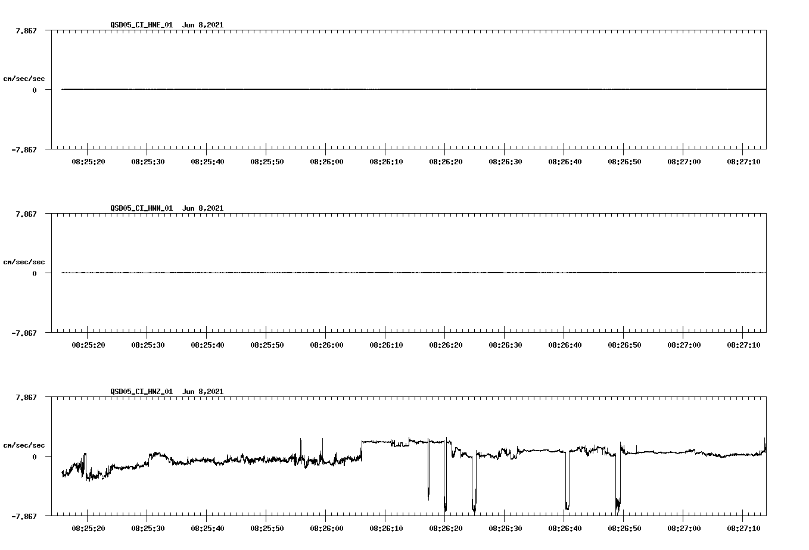The height and width of the screenshot is (550, 809).
Task: Choose the 08:26:40 time label under HNN plot
Action: click(x=565, y=345)
